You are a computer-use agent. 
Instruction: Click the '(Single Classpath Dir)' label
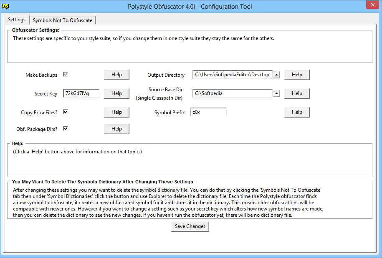coord(159,98)
